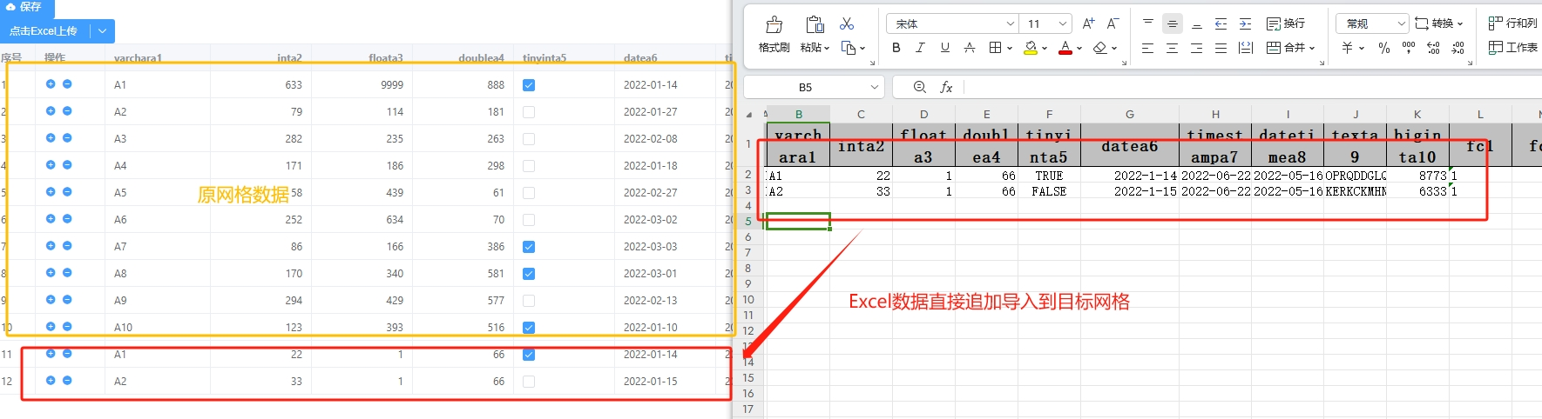Uncheck the tinyinta5 checkbox in row A8
1542x419 pixels.
coord(529,274)
